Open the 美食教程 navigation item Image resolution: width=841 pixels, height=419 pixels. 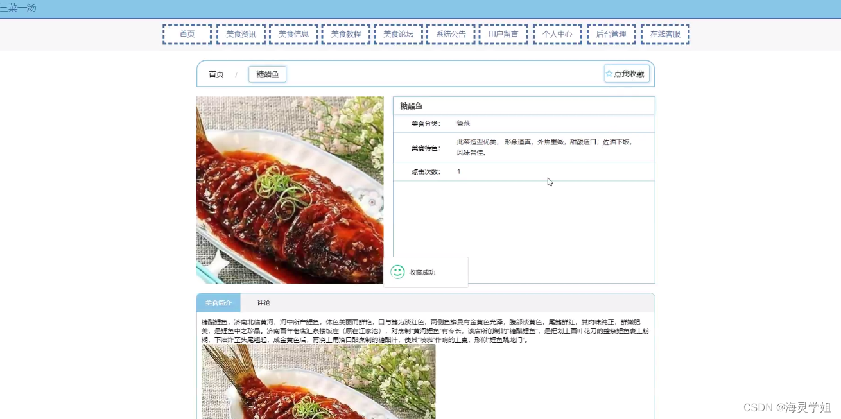(x=345, y=33)
